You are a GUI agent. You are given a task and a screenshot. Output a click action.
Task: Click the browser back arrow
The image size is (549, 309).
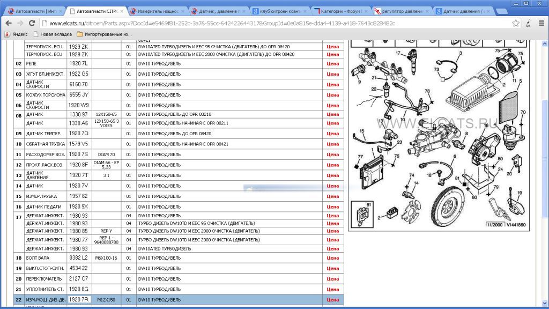coord(9,23)
